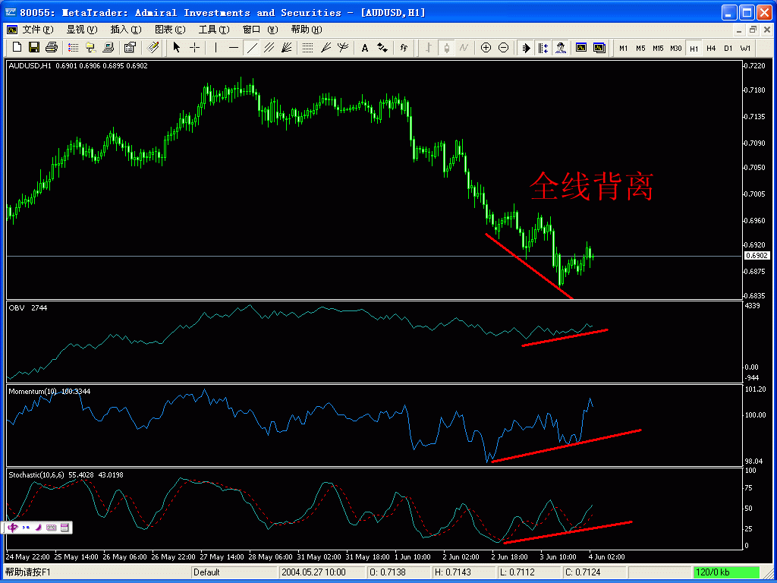Image resolution: width=777 pixels, height=583 pixels.
Task: Select the arrow Cursor tool
Action: tap(177, 48)
